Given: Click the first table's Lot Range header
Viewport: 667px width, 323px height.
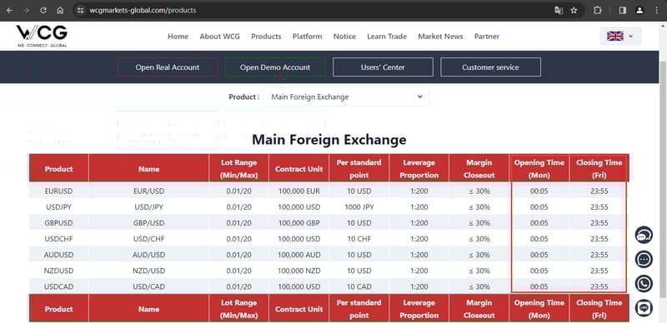Looking at the screenshot, I should (239, 169).
